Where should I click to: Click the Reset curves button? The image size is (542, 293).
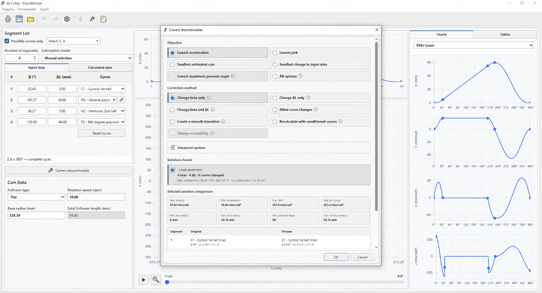pos(102,133)
